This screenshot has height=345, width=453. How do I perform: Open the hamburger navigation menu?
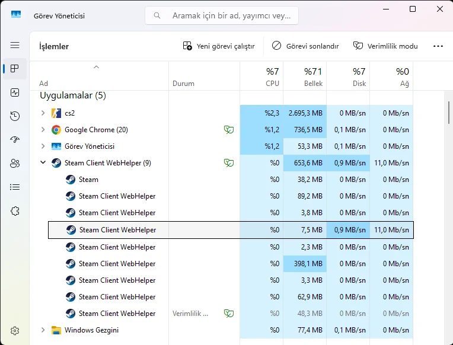(x=15, y=45)
